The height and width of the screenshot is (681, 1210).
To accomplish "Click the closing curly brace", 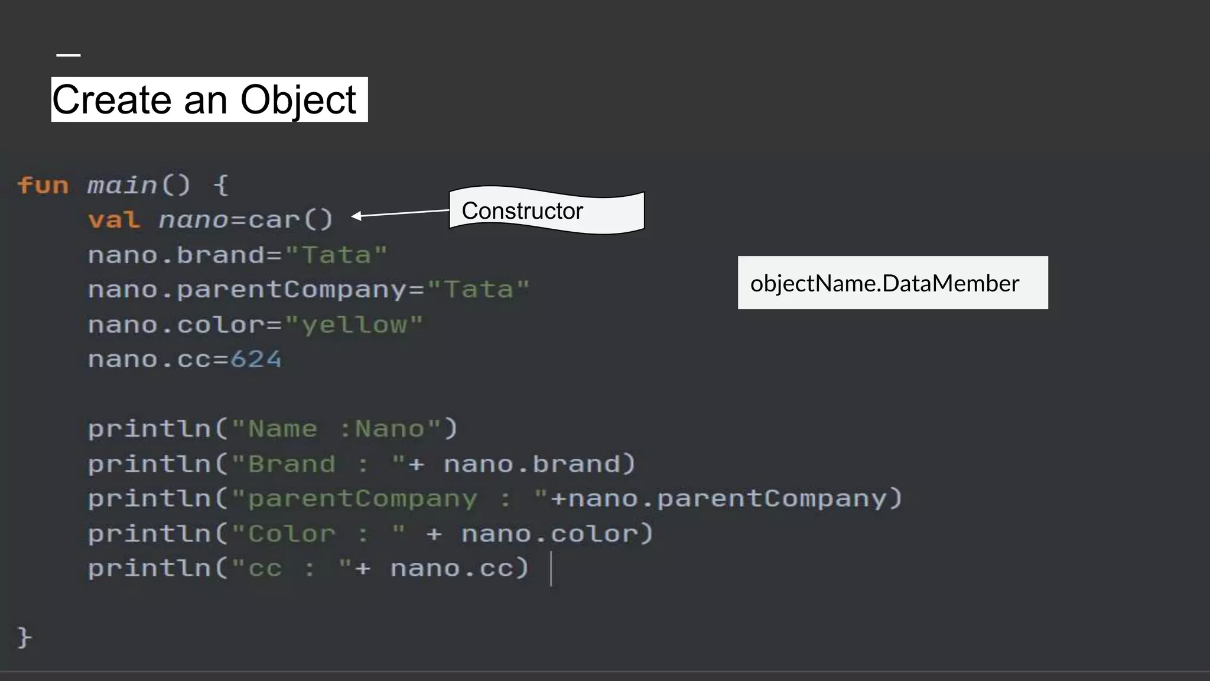I will (x=24, y=637).
